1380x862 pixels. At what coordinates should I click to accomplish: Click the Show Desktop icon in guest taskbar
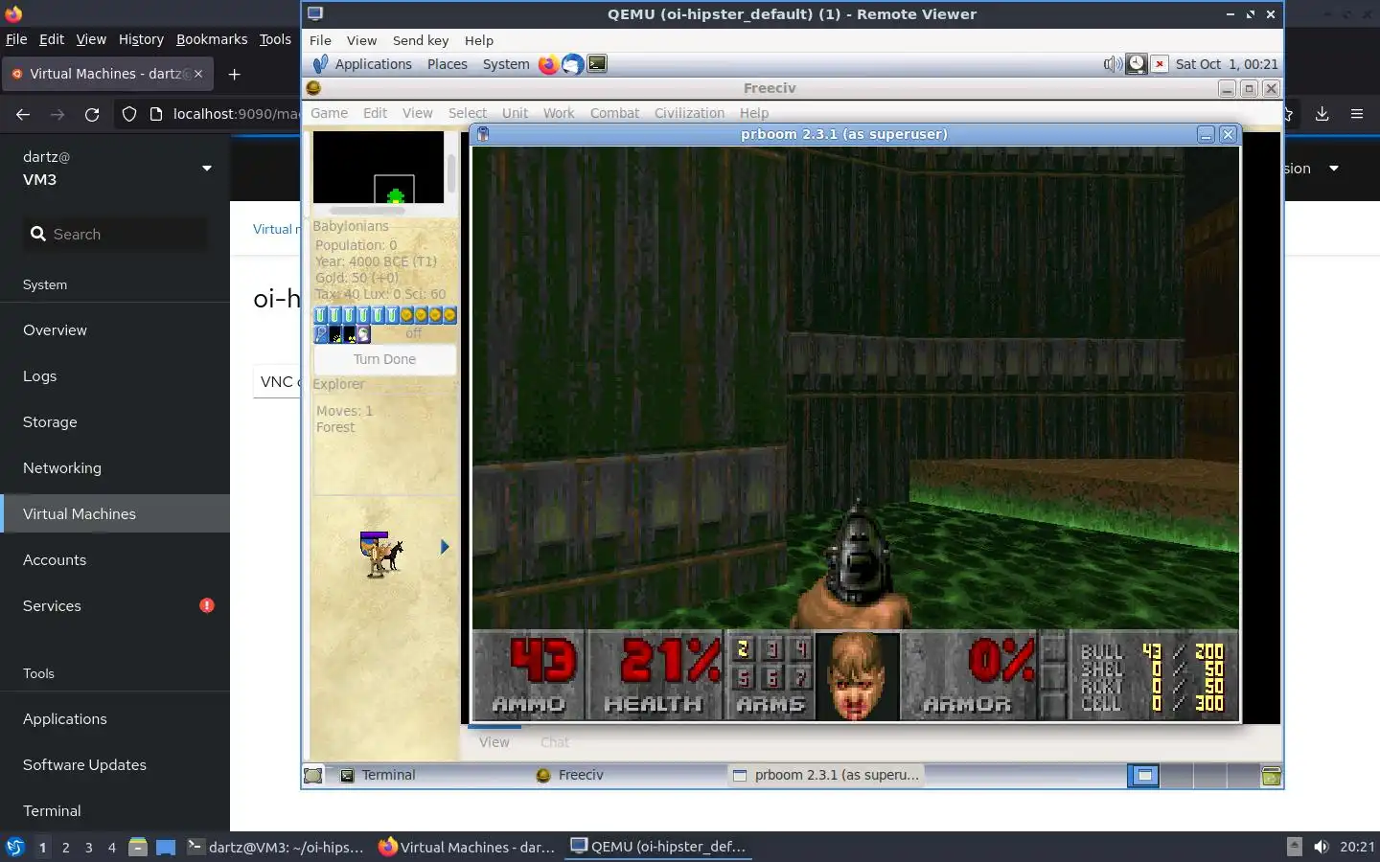pyautogui.click(x=313, y=776)
